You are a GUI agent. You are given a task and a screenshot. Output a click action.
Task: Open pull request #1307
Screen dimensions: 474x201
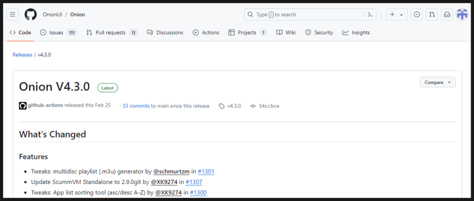pos(194,182)
